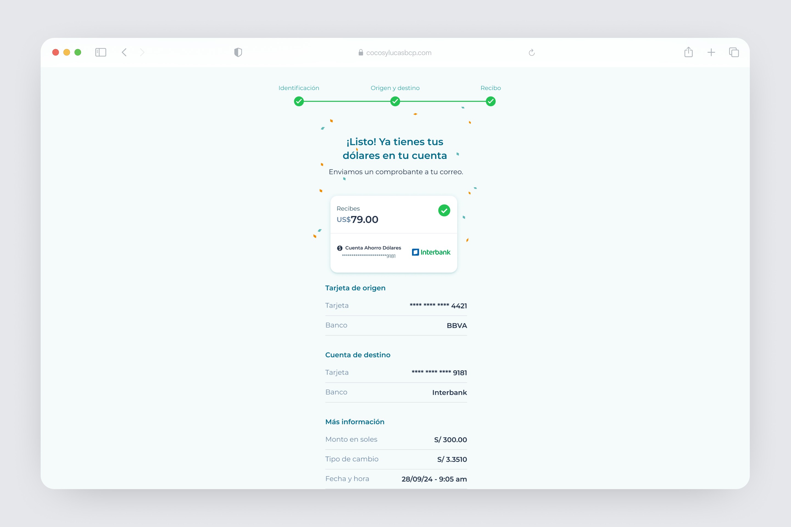
Task: Toggle the browser sidebar icon
Action: 101,52
